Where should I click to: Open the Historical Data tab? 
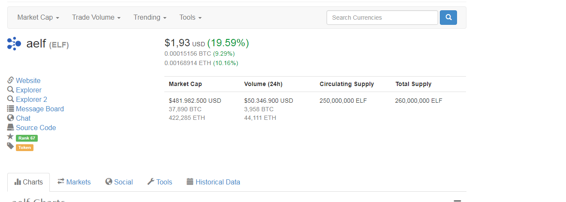point(213,182)
